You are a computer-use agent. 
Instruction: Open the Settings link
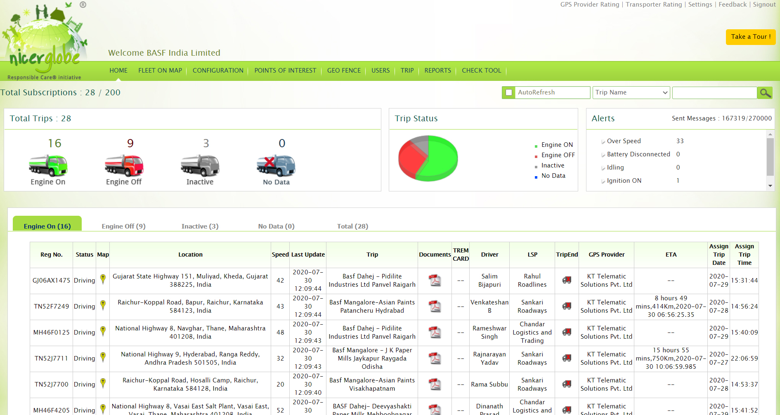700,5
